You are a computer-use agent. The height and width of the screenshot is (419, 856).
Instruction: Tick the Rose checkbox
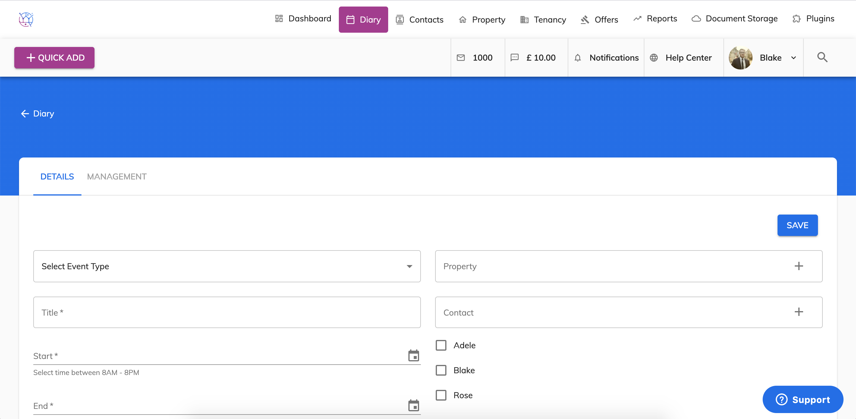pyautogui.click(x=441, y=395)
